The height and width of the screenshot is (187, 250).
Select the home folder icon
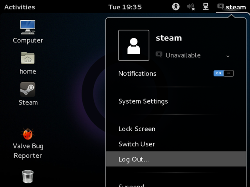28,58
